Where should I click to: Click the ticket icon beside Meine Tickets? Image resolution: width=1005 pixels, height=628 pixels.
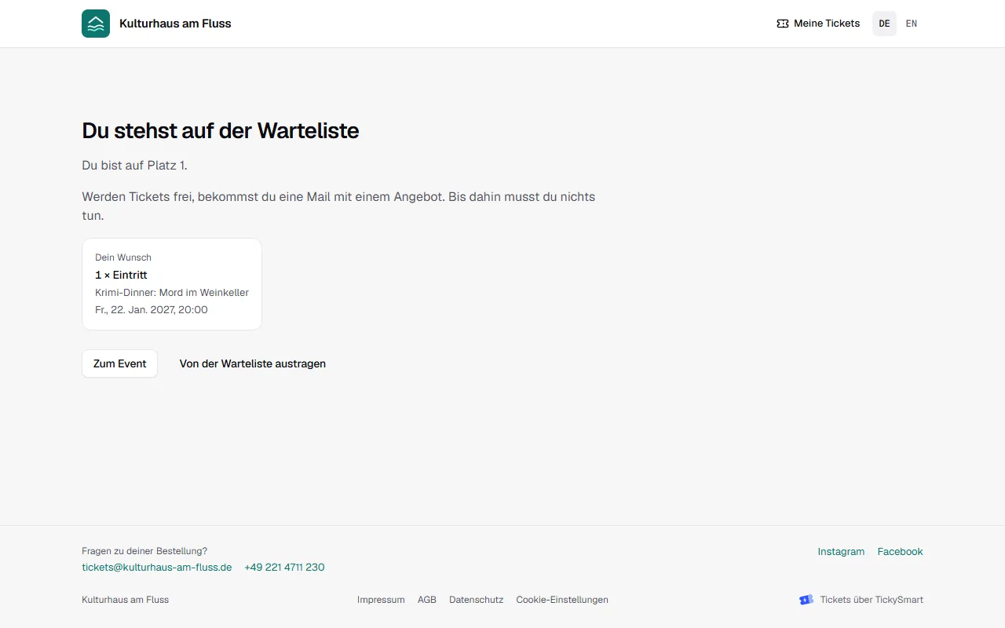click(782, 24)
